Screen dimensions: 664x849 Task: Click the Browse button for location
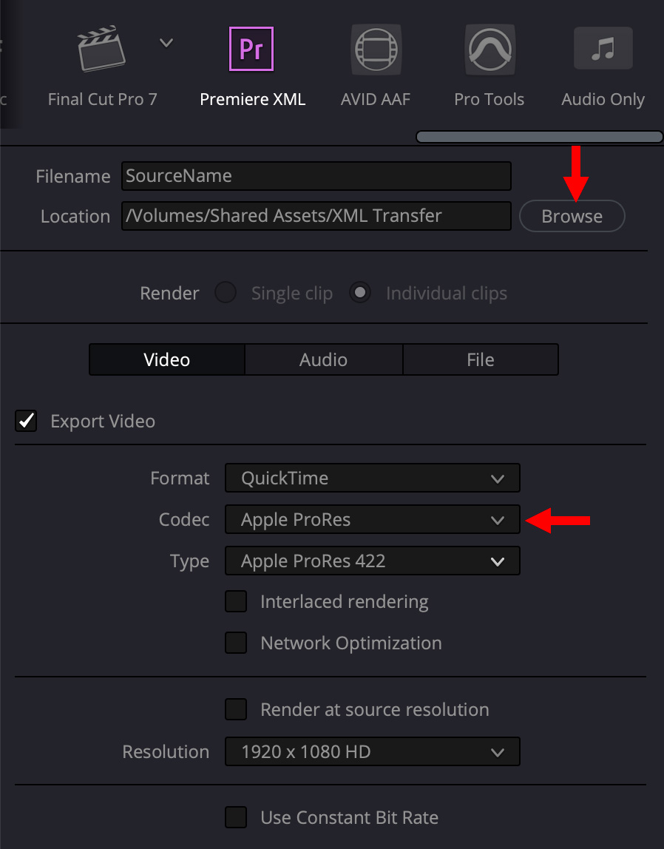(572, 216)
